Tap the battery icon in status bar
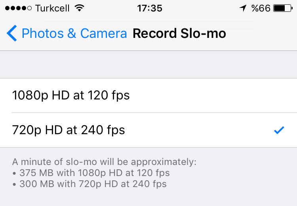 pyautogui.click(x=283, y=8)
